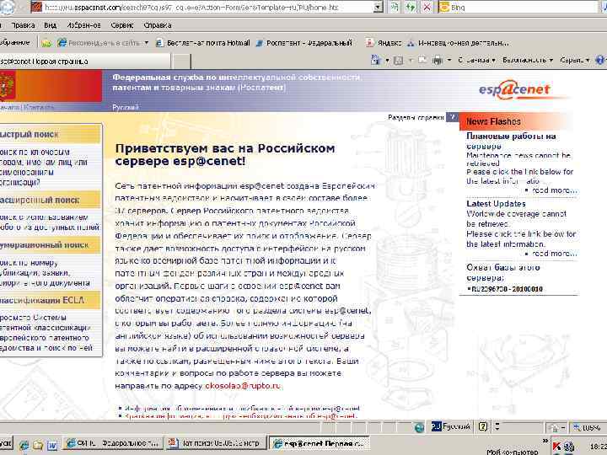The height and width of the screenshot is (455, 607).
Task: Open the Роспатент - Федеральный favorite
Action: click(304, 43)
